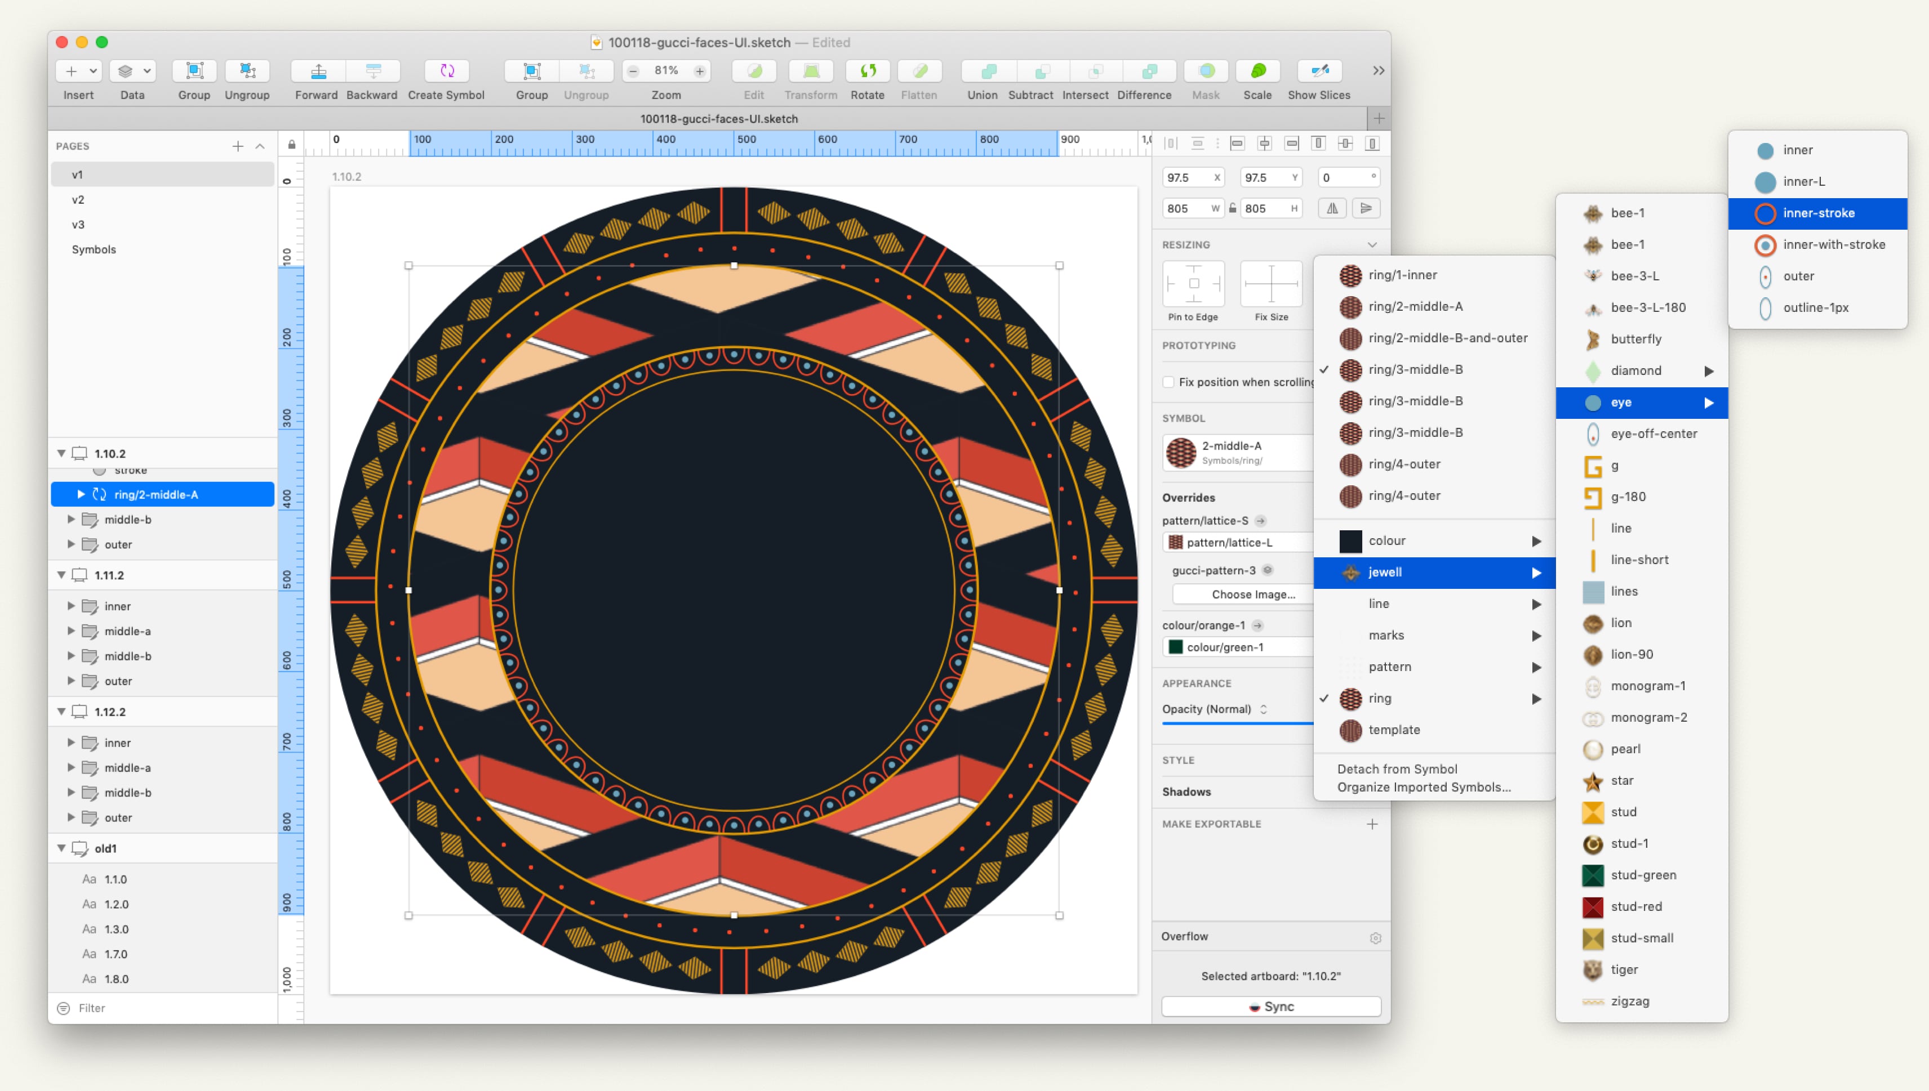
Task: Open the Symbols page
Action: [x=163, y=249]
